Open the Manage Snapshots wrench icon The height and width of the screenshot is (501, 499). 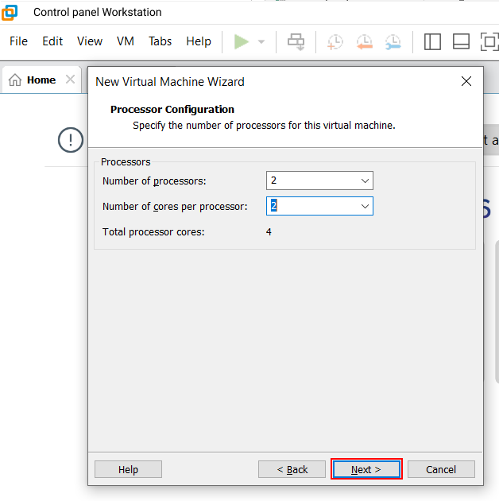click(x=393, y=42)
